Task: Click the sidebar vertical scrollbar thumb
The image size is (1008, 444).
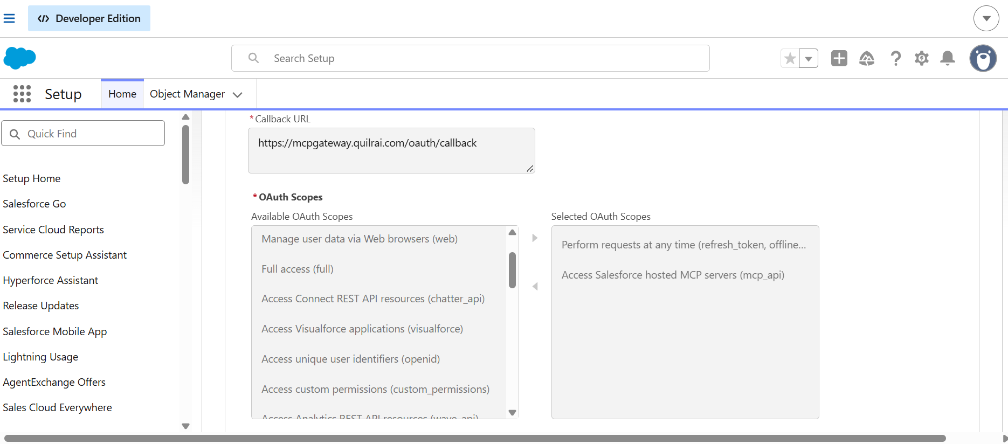Action: pyautogui.click(x=185, y=155)
